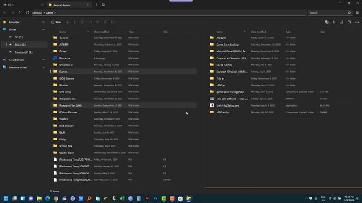Sort left pane by Name column header
This screenshot has height=203, width=362.
click(x=63, y=32)
